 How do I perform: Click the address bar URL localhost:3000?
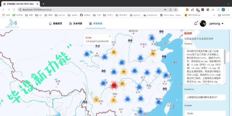tap(37, 10)
